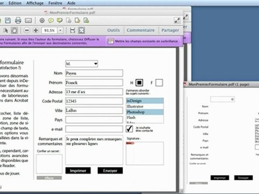Screen dimensions: 259x194
Task: Select the arrow selection tool
Action: 5,30
